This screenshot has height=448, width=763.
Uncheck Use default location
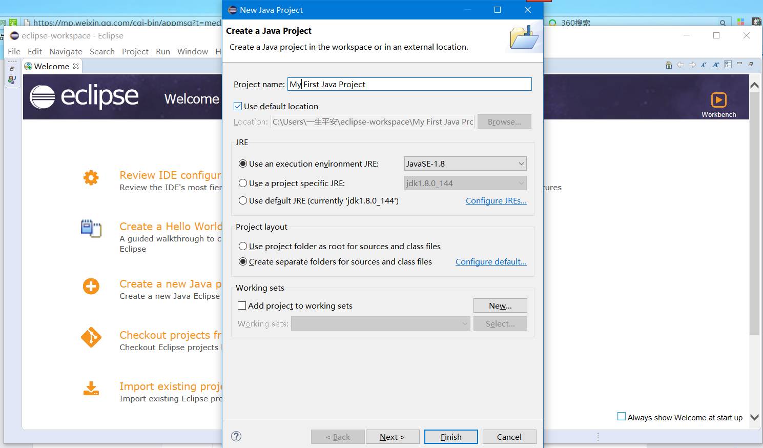coord(238,106)
